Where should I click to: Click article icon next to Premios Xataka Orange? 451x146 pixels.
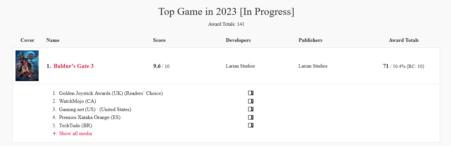pyautogui.click(x=251, y=117)
